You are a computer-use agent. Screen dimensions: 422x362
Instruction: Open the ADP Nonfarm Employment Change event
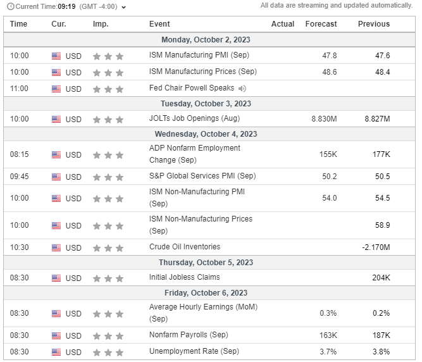point(195,154)
